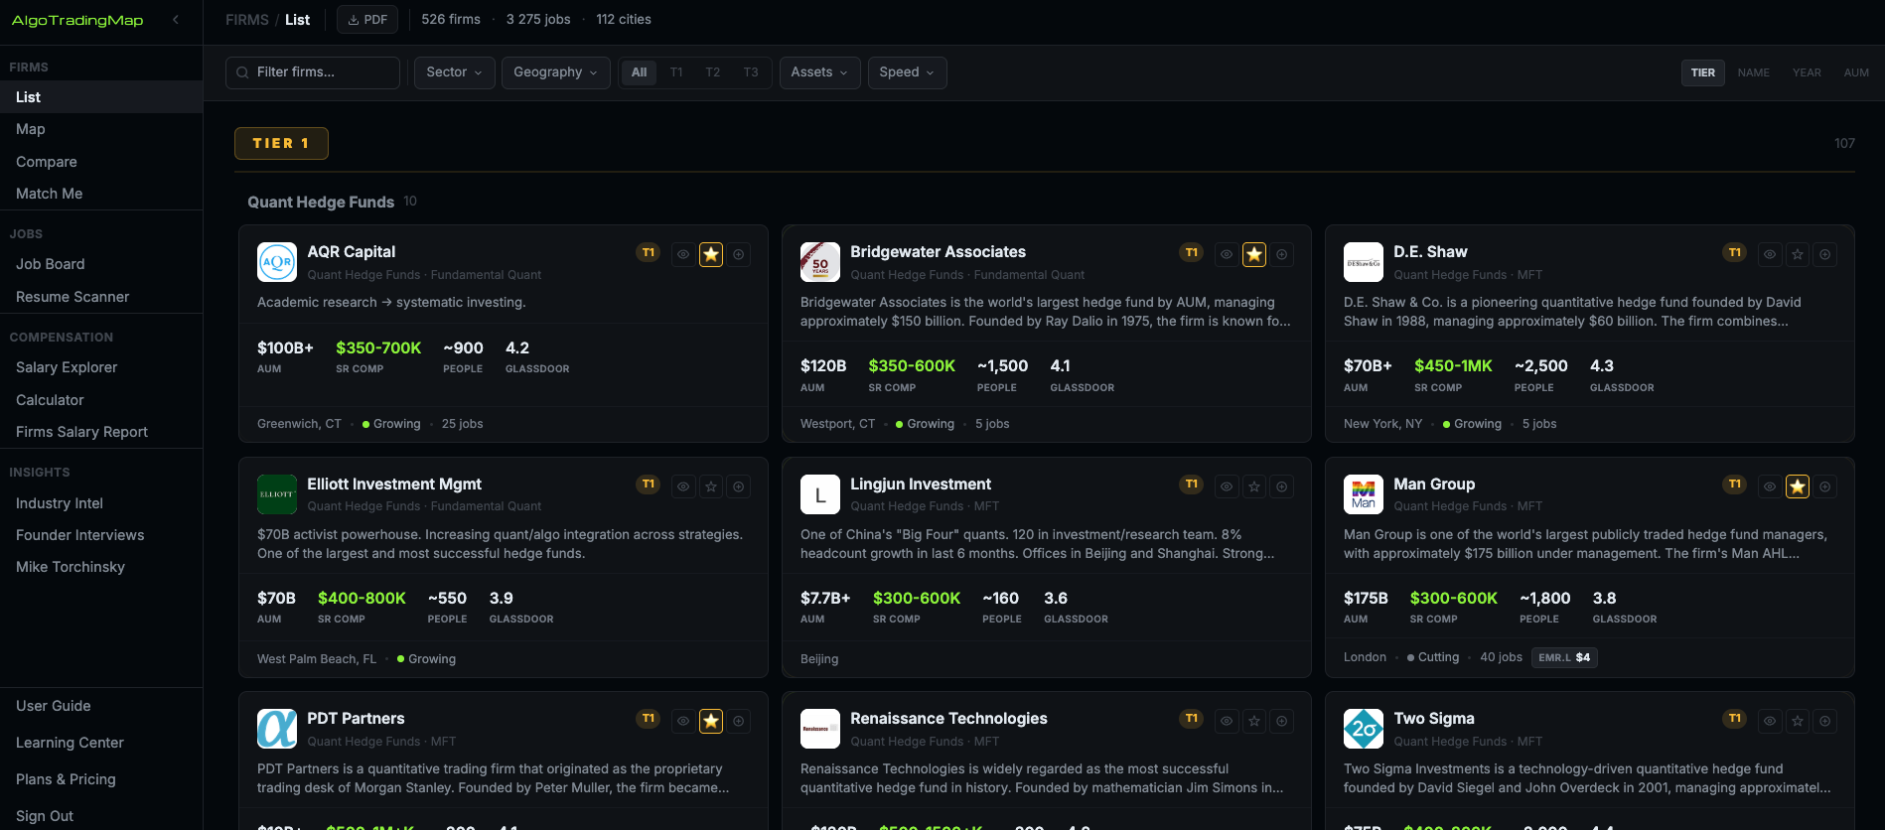
Task: Open Map in sidebar
Action: (x=101, y=129)
